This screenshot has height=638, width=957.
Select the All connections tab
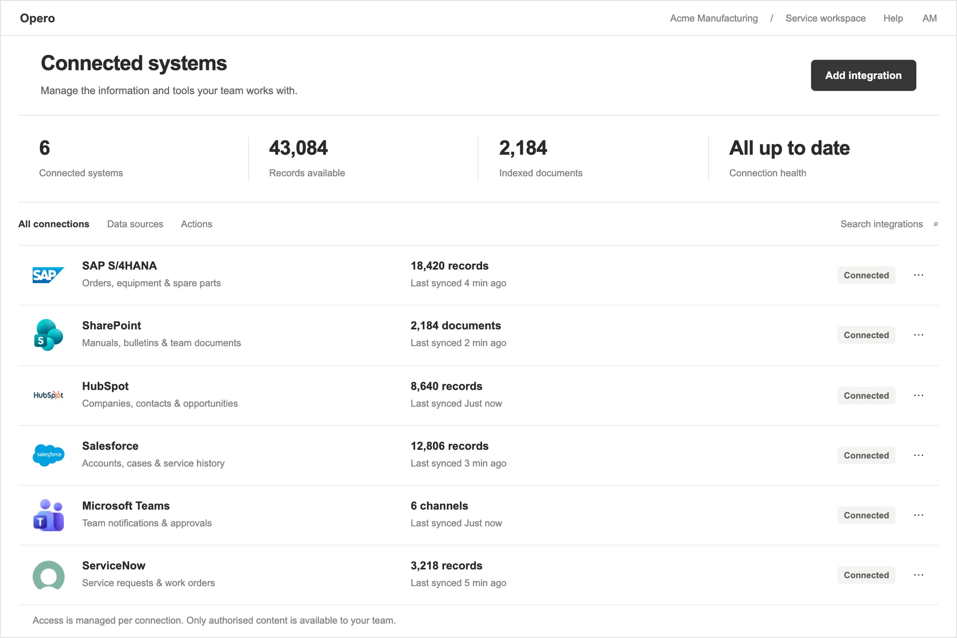click(x=54, y=224)
